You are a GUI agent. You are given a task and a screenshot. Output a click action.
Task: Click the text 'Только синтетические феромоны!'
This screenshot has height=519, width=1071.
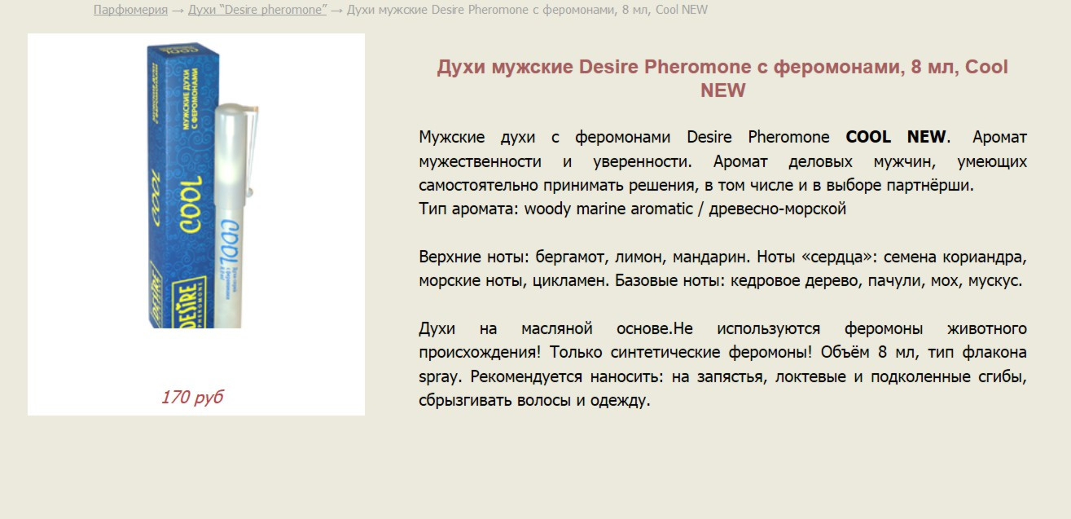click(680, 353)
